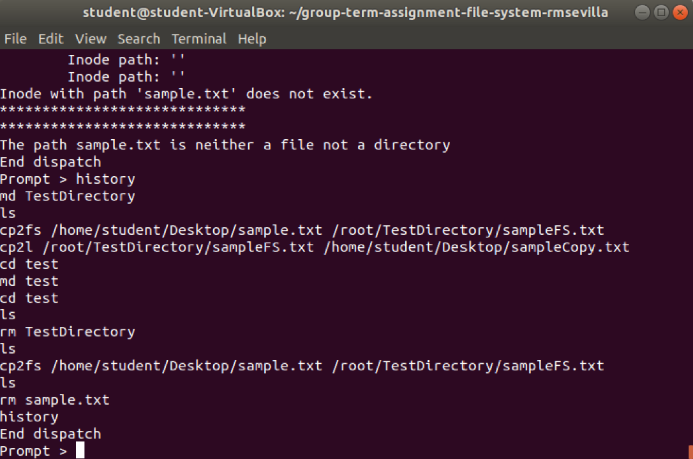
Task: Minimize the terminal window
Action: pos(642,12)
